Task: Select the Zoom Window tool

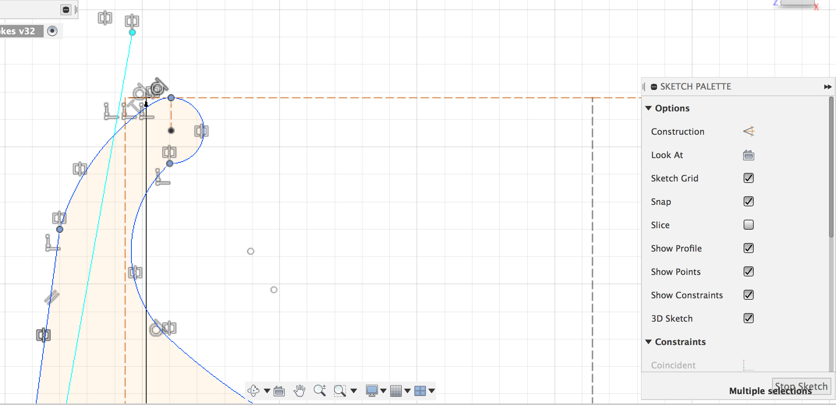Action: 340,391
